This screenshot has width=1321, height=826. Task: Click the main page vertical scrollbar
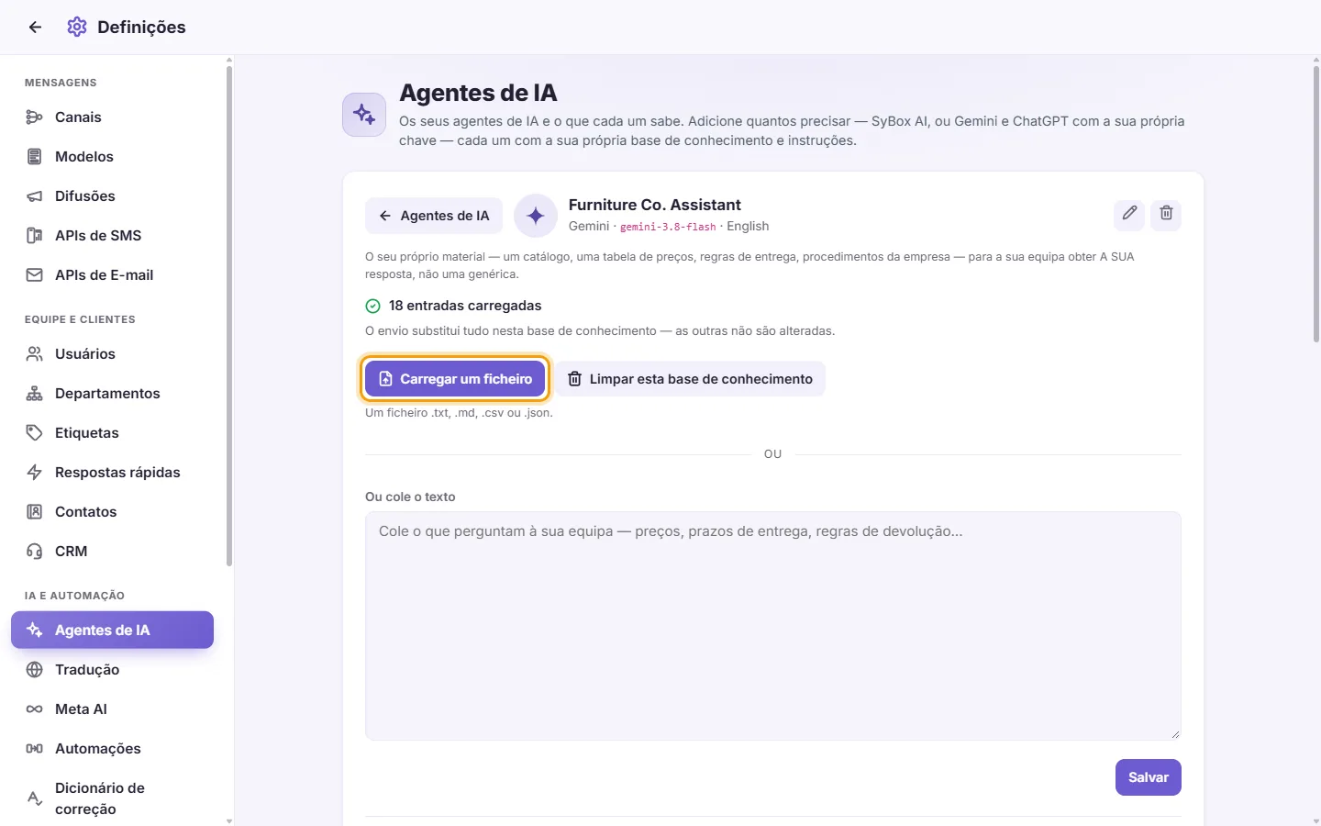pyautogui.click(x=1316, y=204)
